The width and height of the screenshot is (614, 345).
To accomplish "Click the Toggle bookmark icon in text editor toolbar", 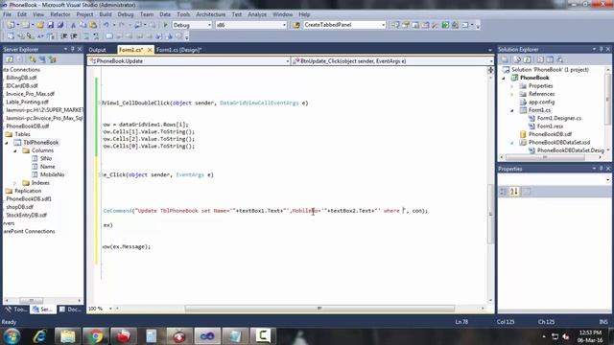I will [x=109, y=36].
